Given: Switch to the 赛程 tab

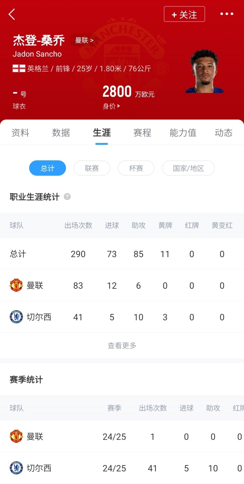Looking at the screenshot, I should tap(142, 133).
